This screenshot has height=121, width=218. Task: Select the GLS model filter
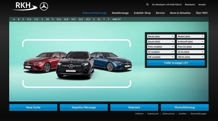(x=88, y=19)
